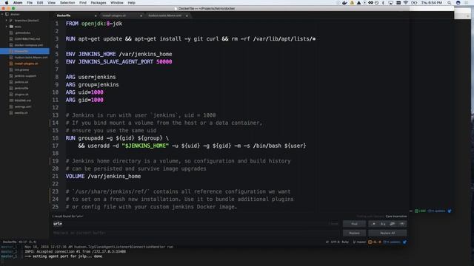Click the yellow warning icon in the menu bar

352,3
